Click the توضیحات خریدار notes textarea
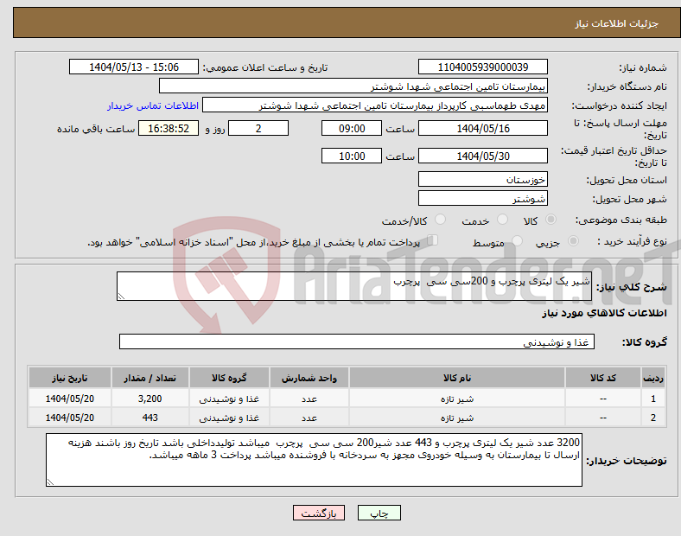Screen dimensions: 681x536 [314, 460]
